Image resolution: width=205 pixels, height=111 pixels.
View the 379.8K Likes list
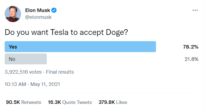(x=113, y=102)
